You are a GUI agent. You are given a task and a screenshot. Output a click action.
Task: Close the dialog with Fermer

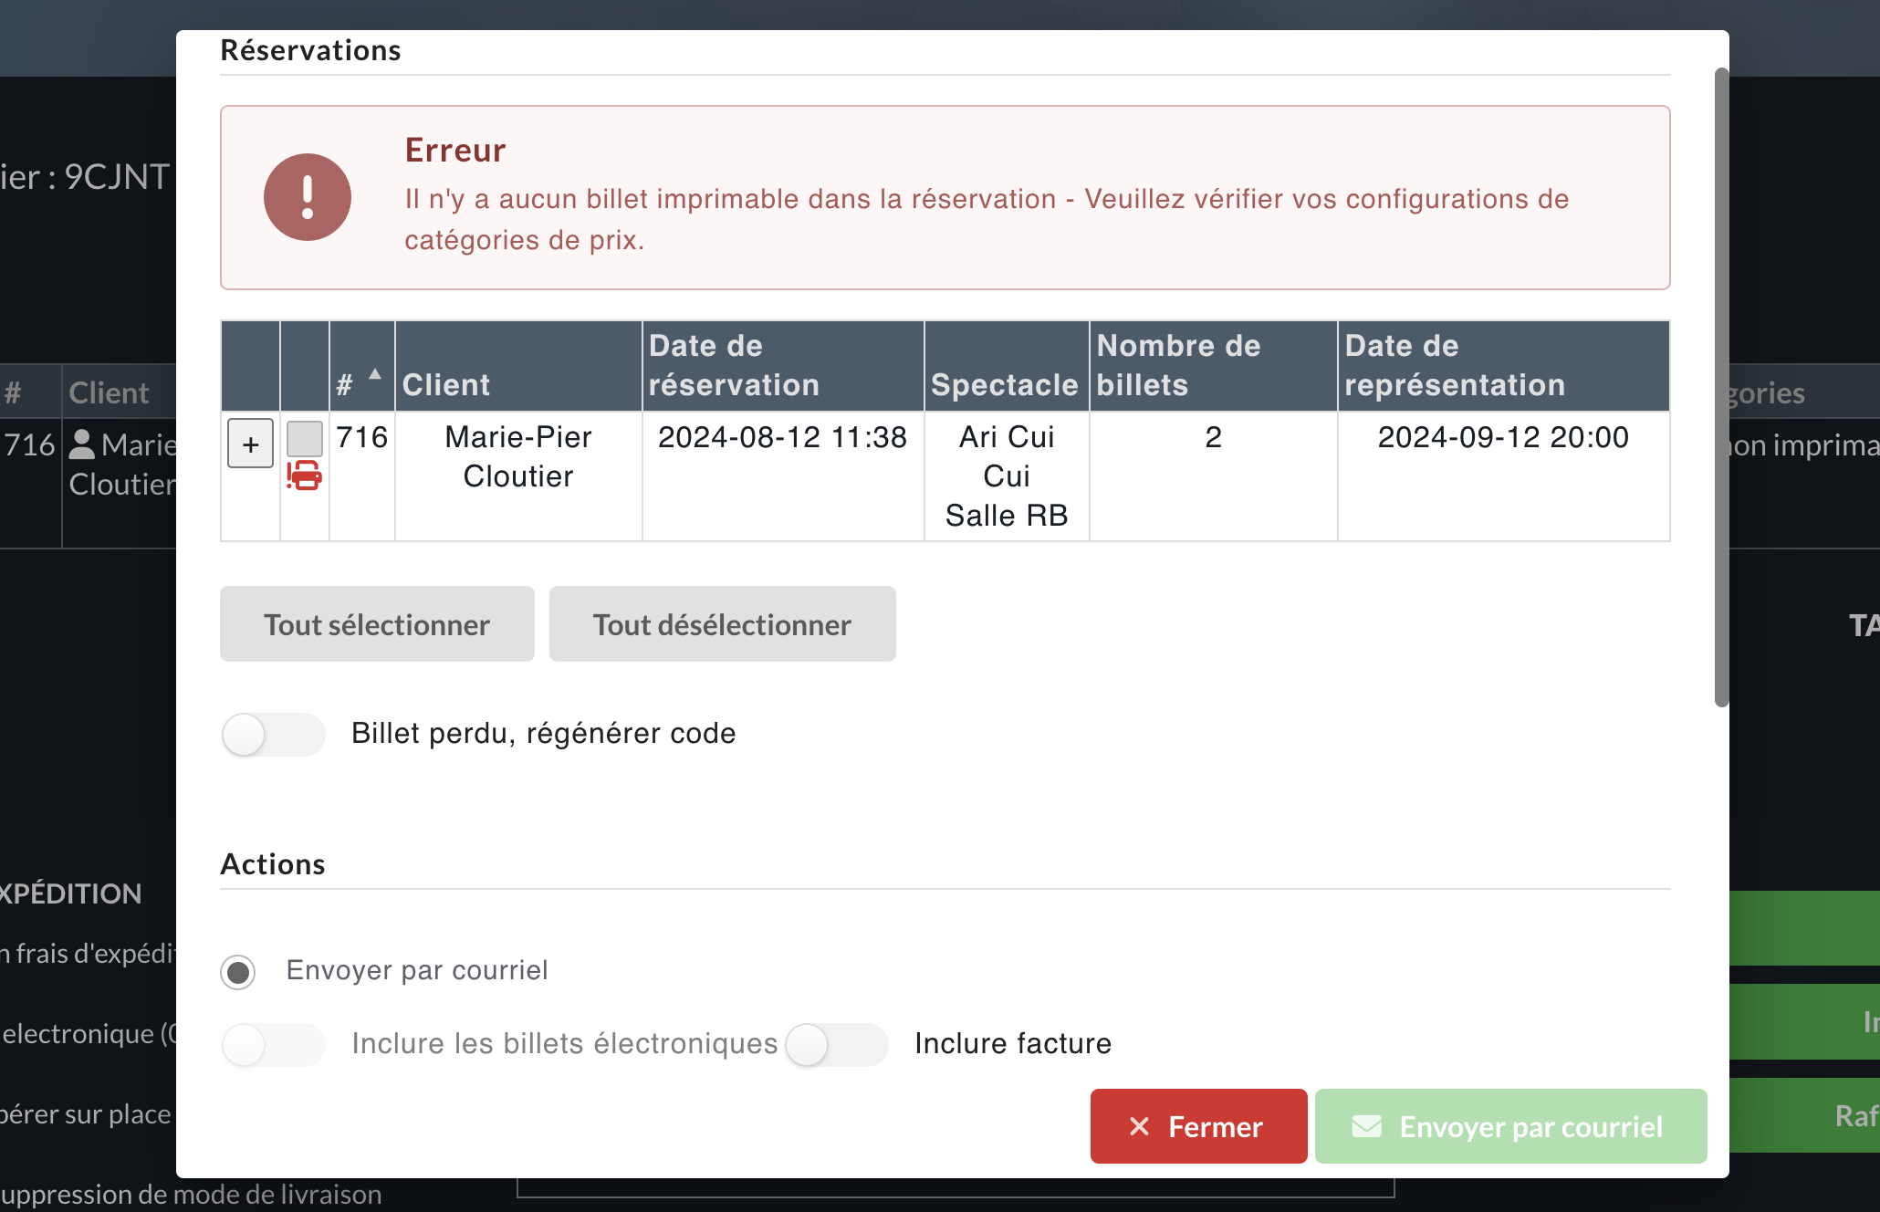[1198, 1126]
